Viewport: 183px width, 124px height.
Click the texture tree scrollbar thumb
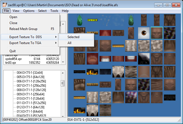point(63,83)
